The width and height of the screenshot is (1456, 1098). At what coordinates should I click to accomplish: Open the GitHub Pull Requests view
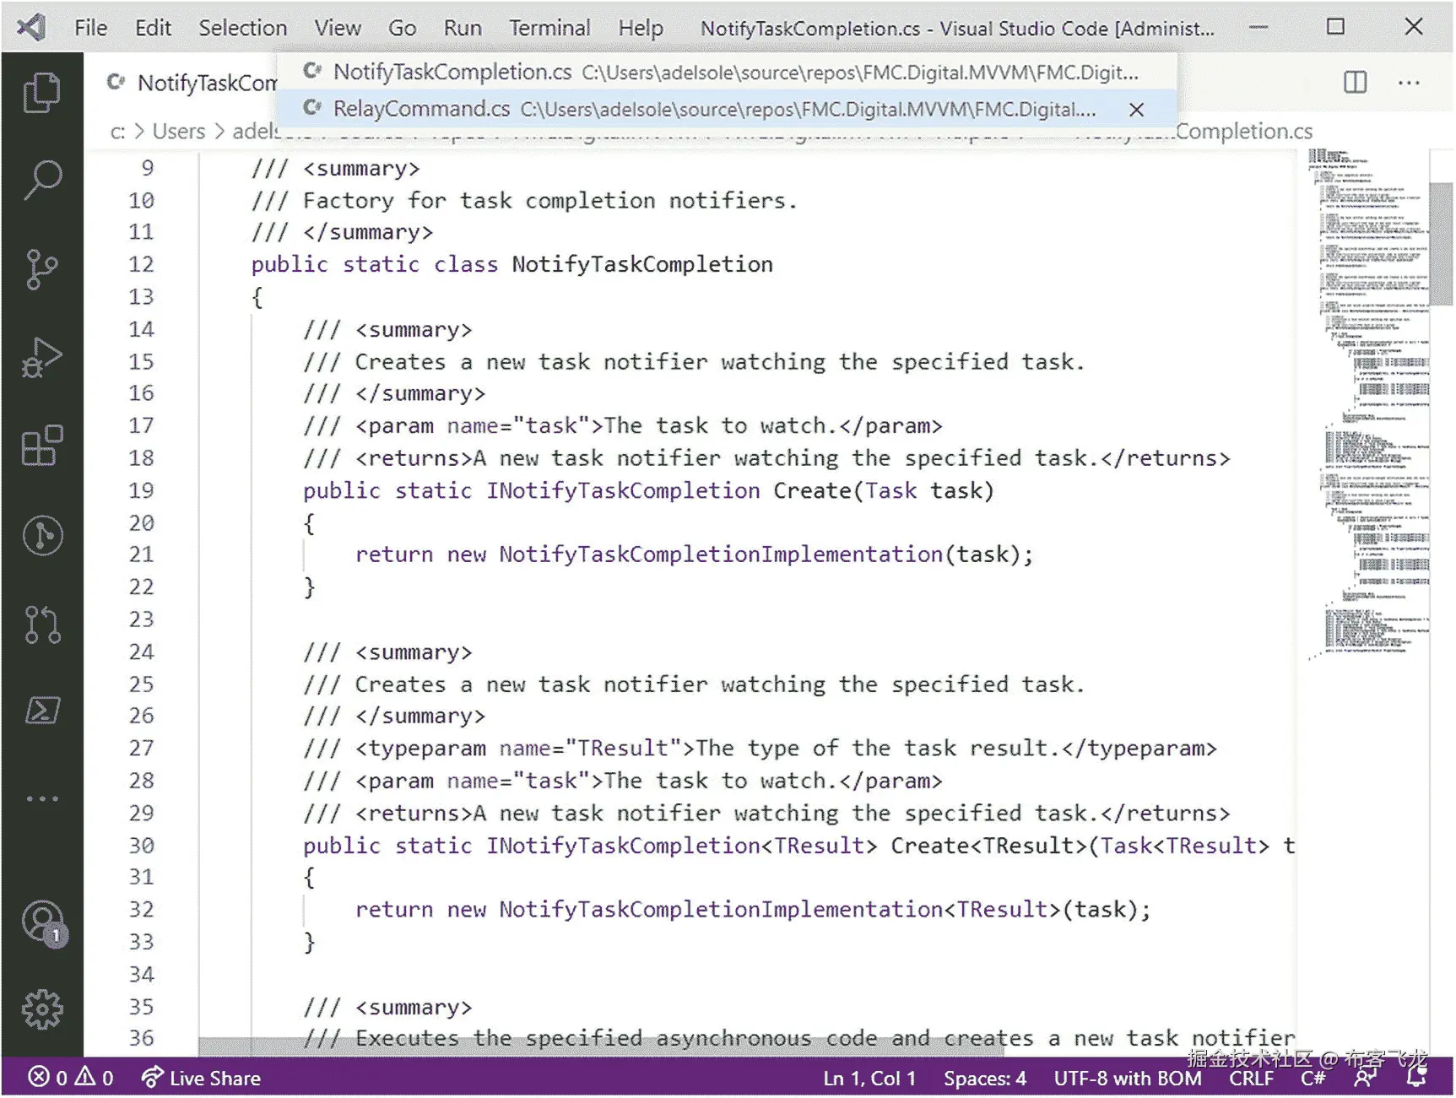(x=41, y=625)
